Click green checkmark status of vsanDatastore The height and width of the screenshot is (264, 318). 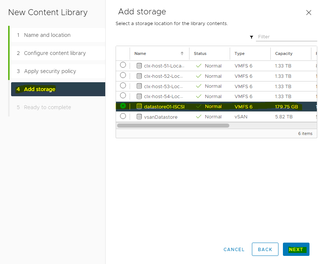199,117
